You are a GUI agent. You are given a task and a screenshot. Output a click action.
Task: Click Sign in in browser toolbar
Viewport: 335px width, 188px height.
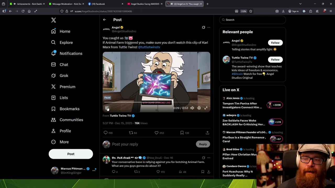(x=293, y=11)
